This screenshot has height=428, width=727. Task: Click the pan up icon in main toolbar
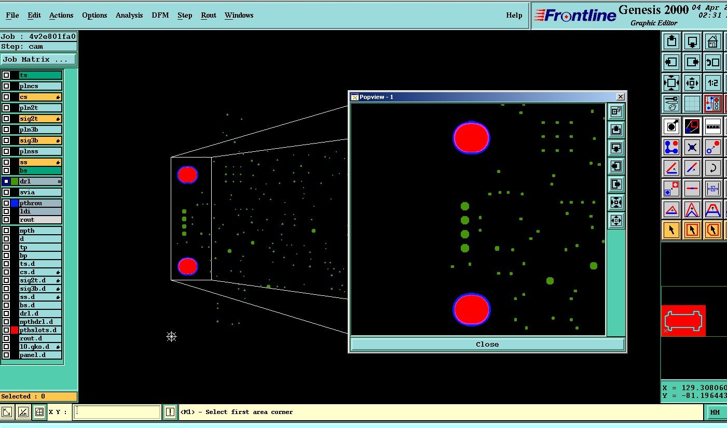pyautogui.click(x=671, y=41)
